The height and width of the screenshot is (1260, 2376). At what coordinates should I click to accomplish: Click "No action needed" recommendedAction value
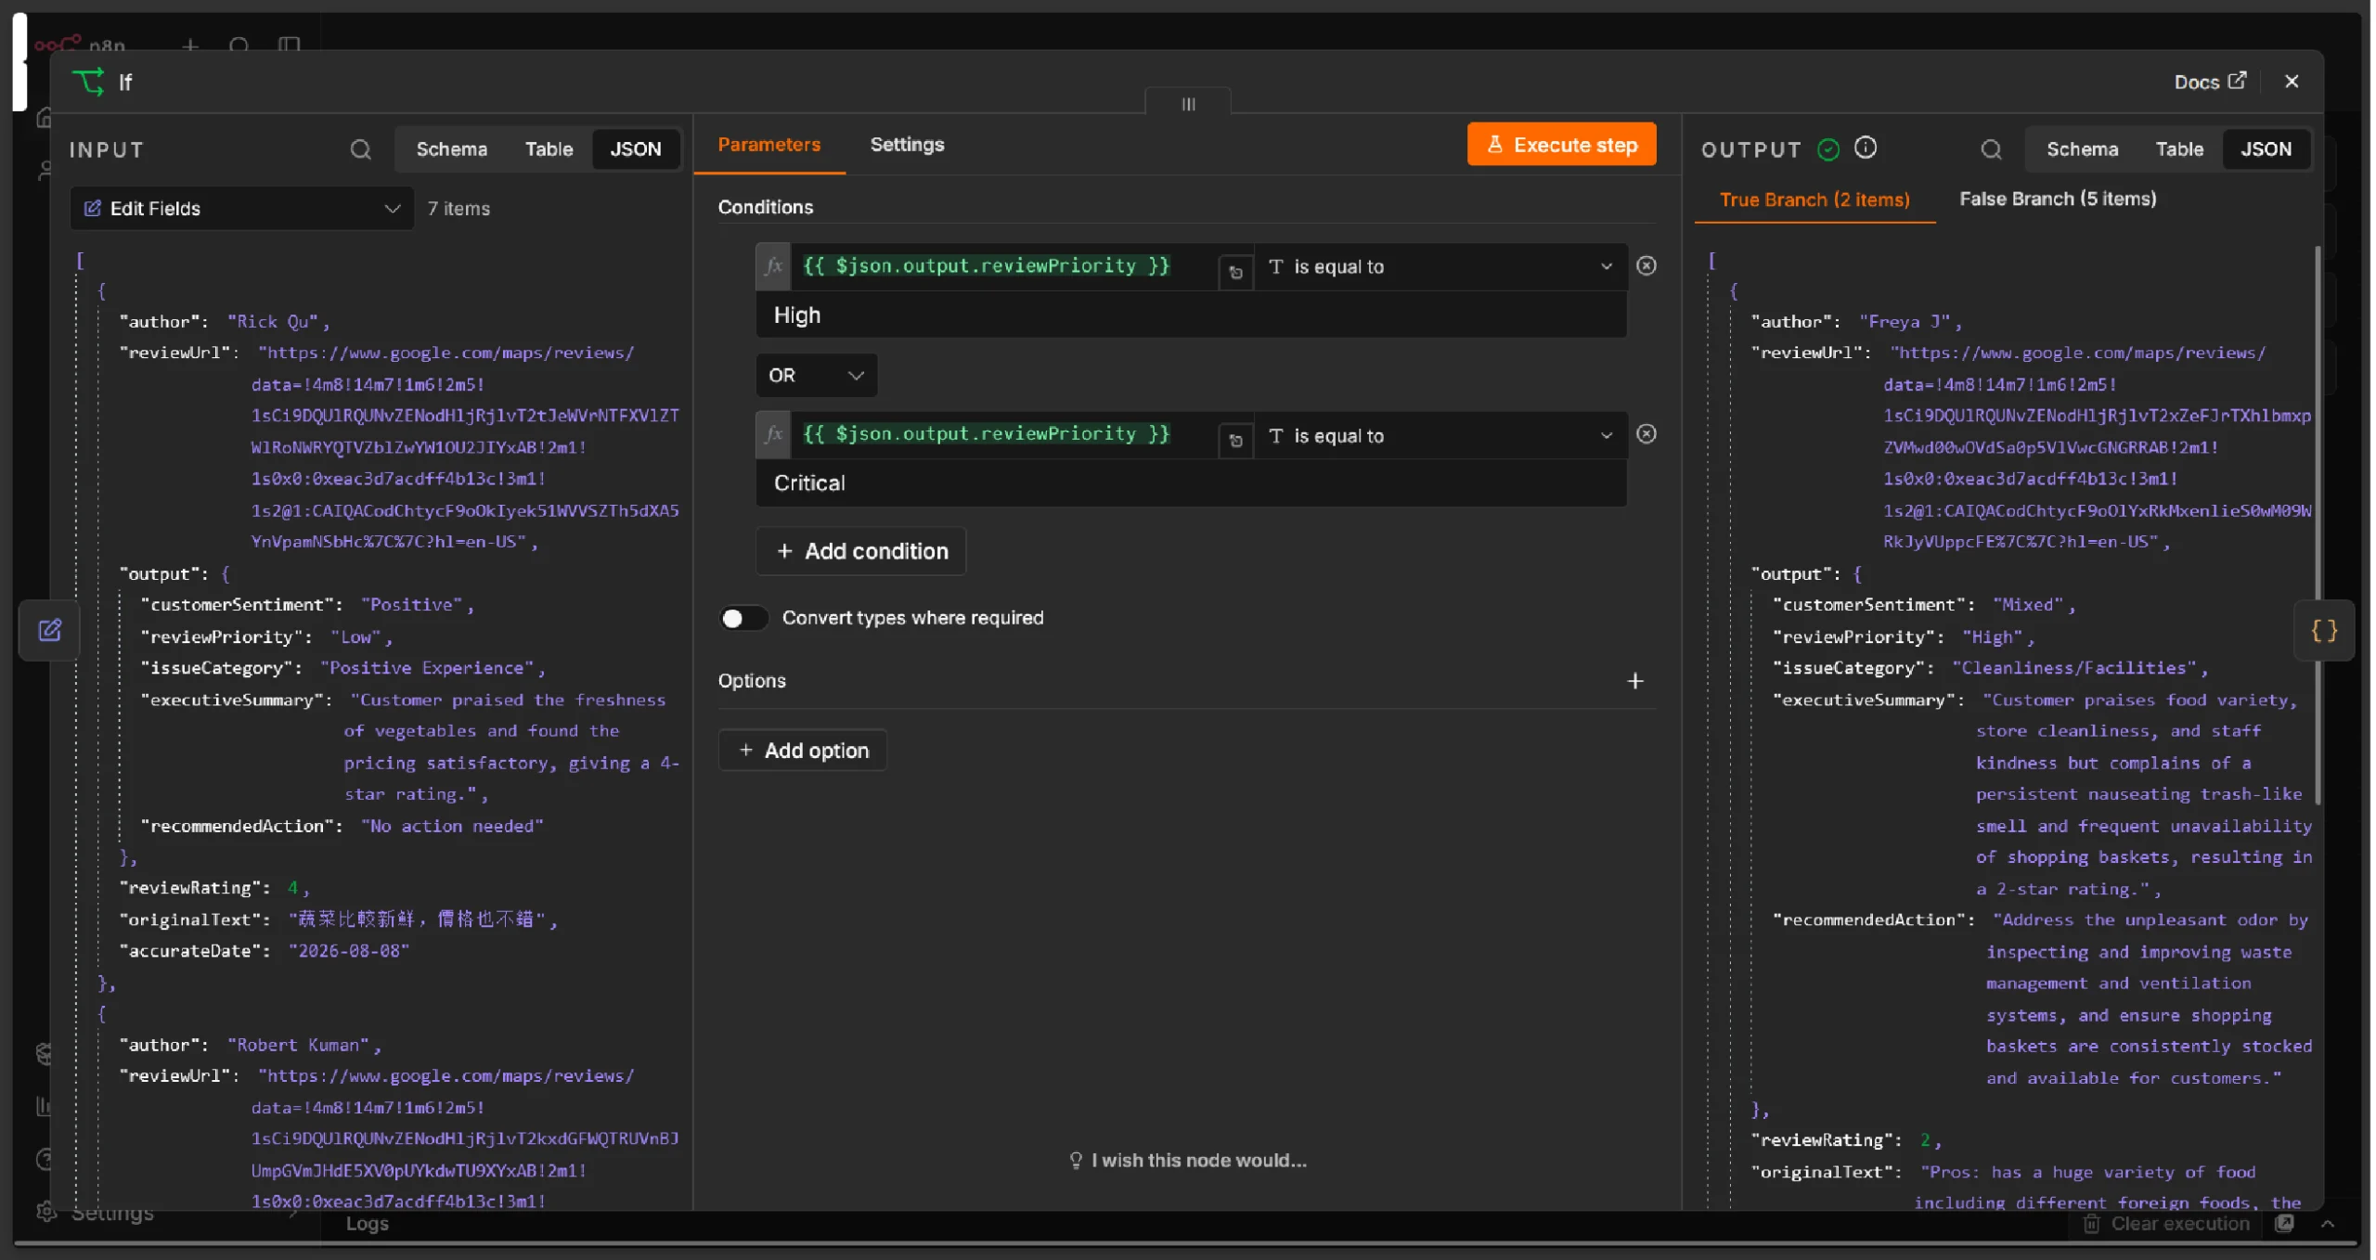point(452,826)
